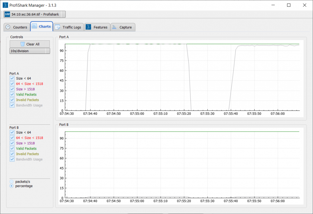
Task: Toggle Port B Valid Packets checkbox
Action: (12, 148)
